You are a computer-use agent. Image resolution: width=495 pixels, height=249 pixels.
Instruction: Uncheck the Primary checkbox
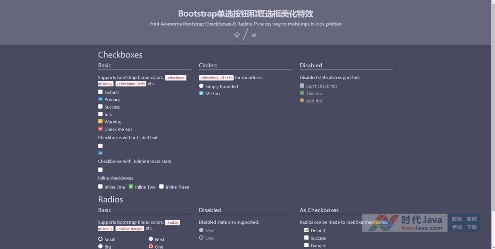point(100,99)
